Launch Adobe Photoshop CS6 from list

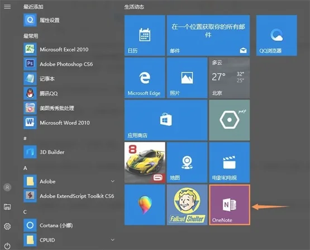[69, 64]
